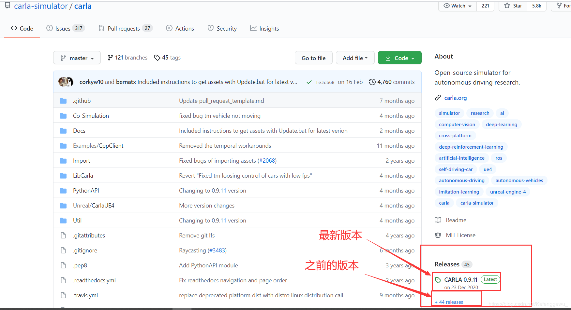The image size is (571, 310).
Task: Open the .github folder icon
Action: 63,101
